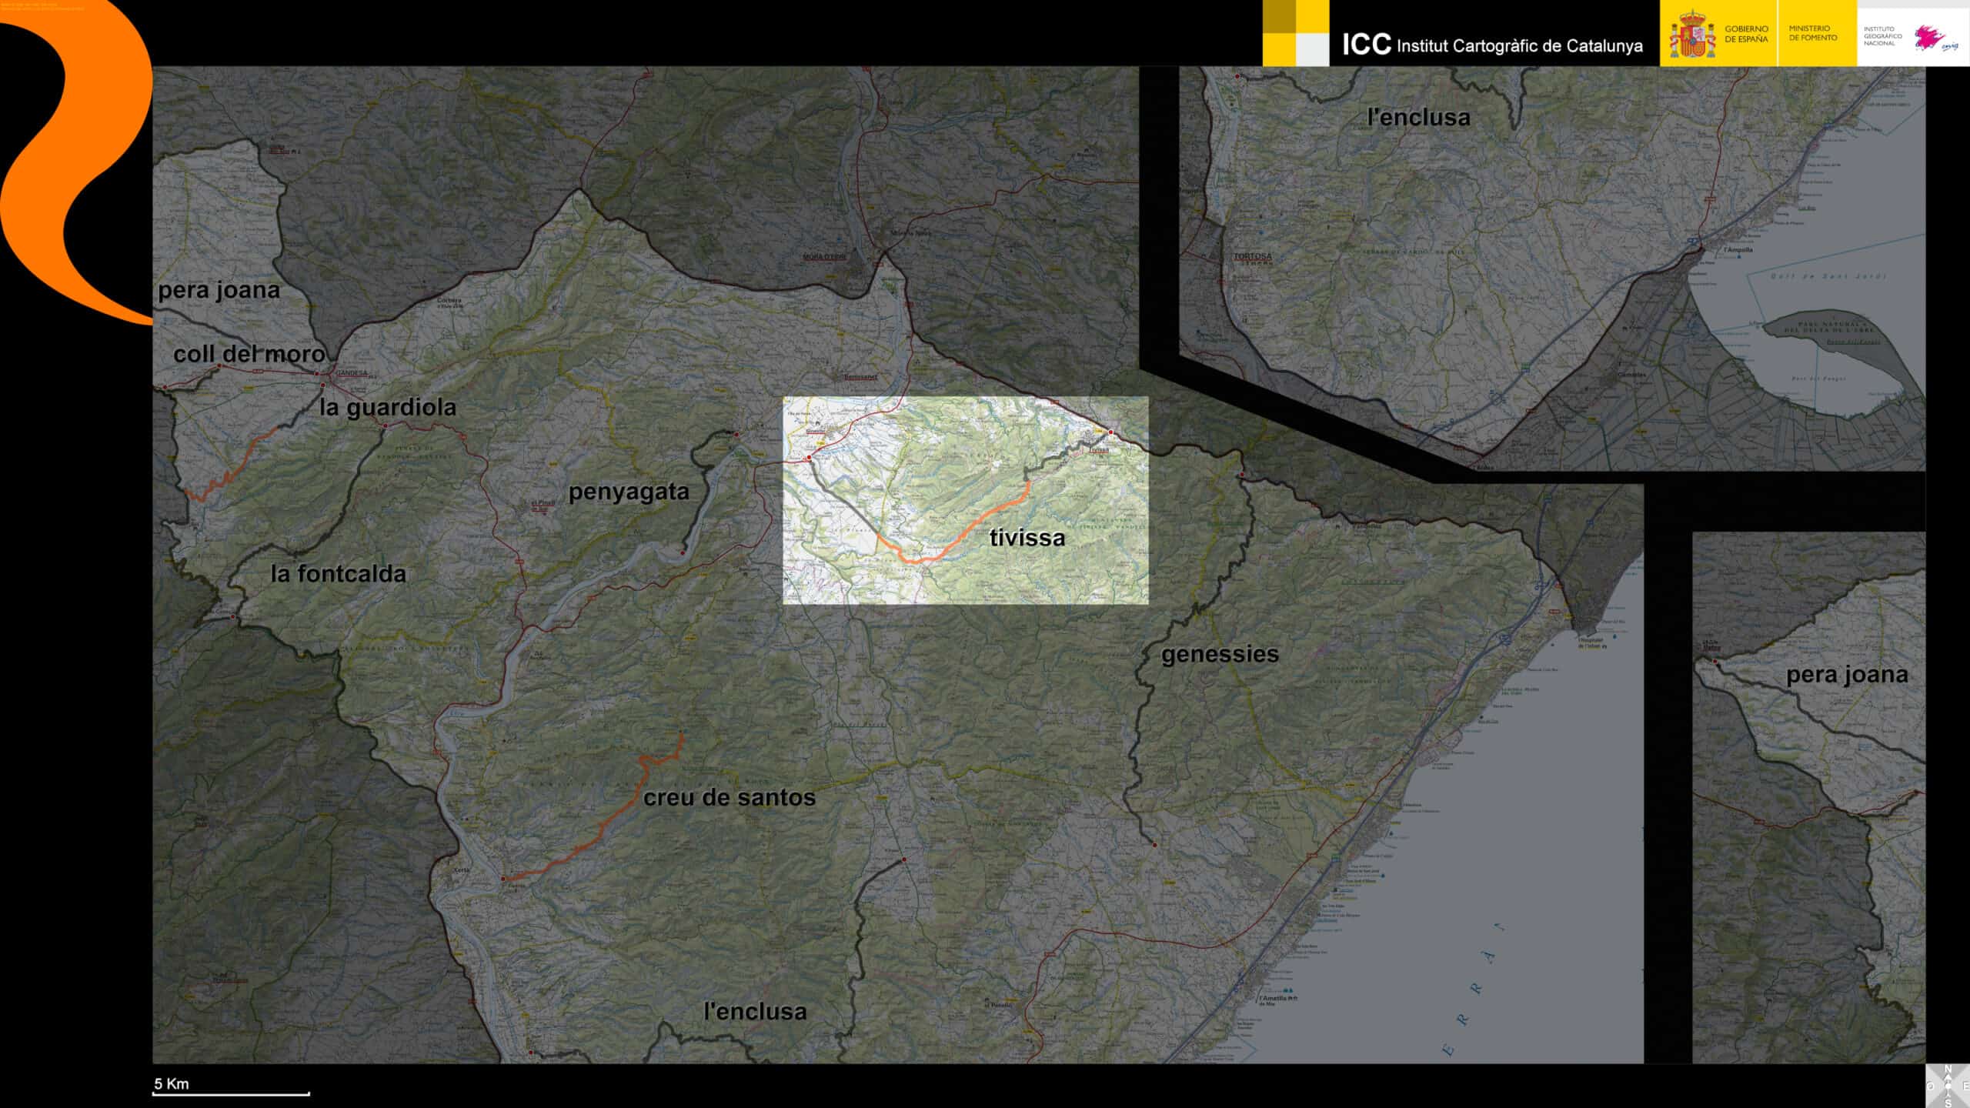This screenshot has height=1108, width=1970.
Task: Click the Ministerio de Fomento logo
Action: point(1812,33)
